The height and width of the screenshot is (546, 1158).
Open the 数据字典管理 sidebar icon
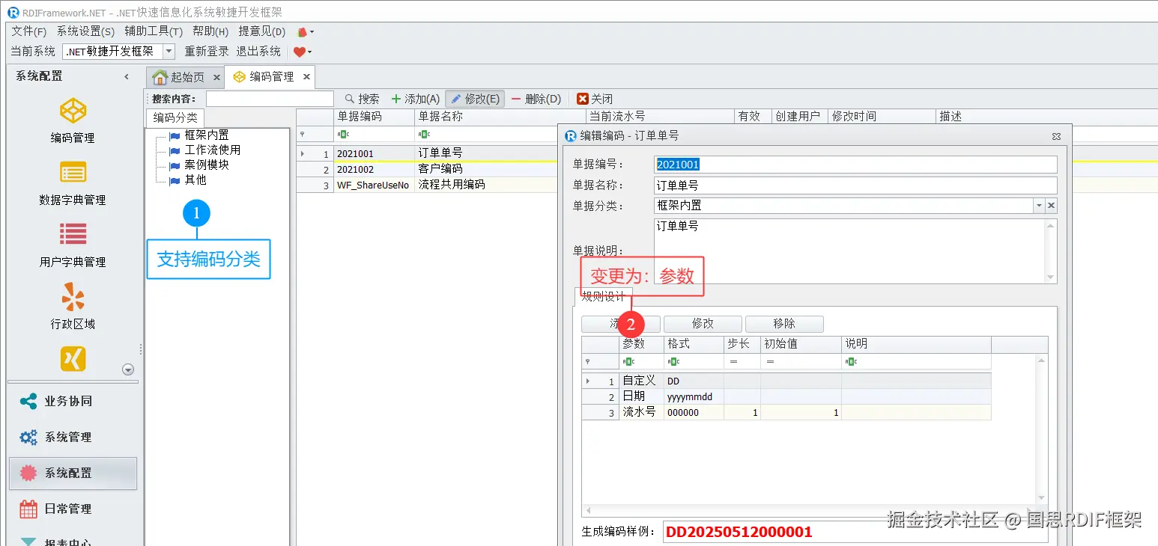tap(73, 173)
